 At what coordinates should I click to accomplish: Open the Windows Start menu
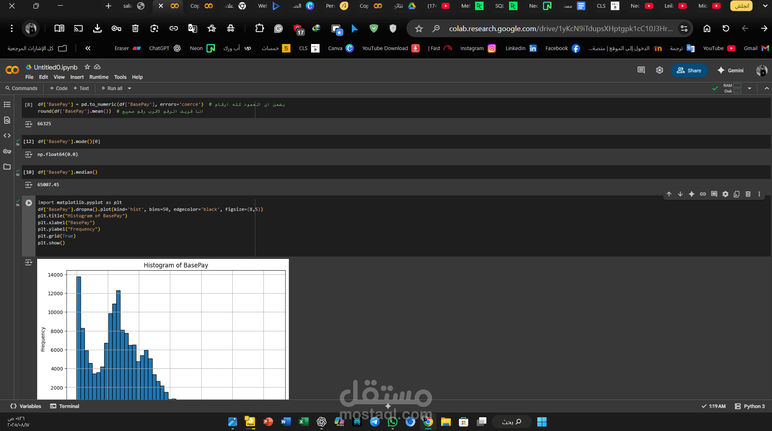[x=542, y=422]
